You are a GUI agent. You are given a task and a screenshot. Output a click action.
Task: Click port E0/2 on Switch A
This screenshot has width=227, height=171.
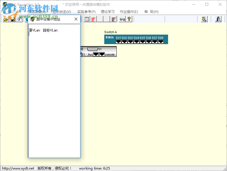(124, 42)
